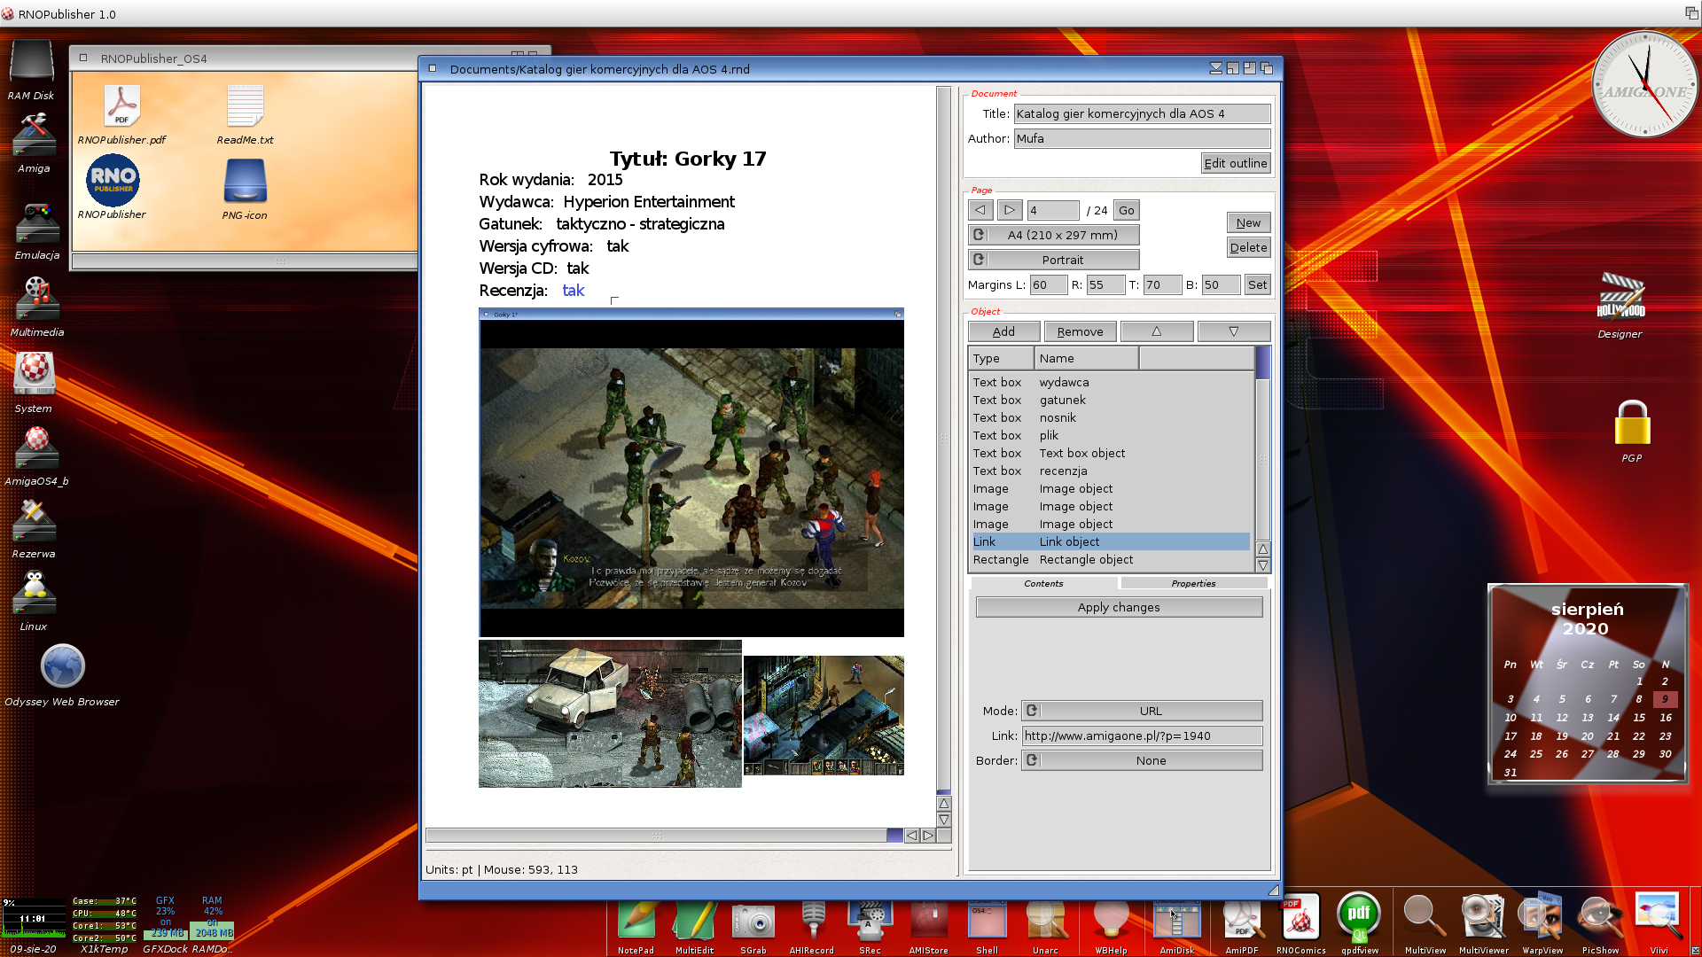Switch to the Properties tab
The image size is (1702, 957).
pyautogui.click(x=1193, y=583)
